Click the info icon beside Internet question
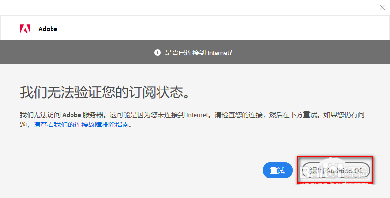This screenshot has width=390, height=198. 158,53
